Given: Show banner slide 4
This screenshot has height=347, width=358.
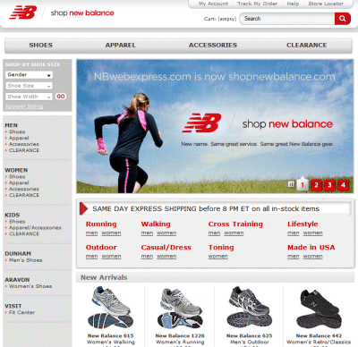Looking at the screenshot, I should [x=343, y=185].
